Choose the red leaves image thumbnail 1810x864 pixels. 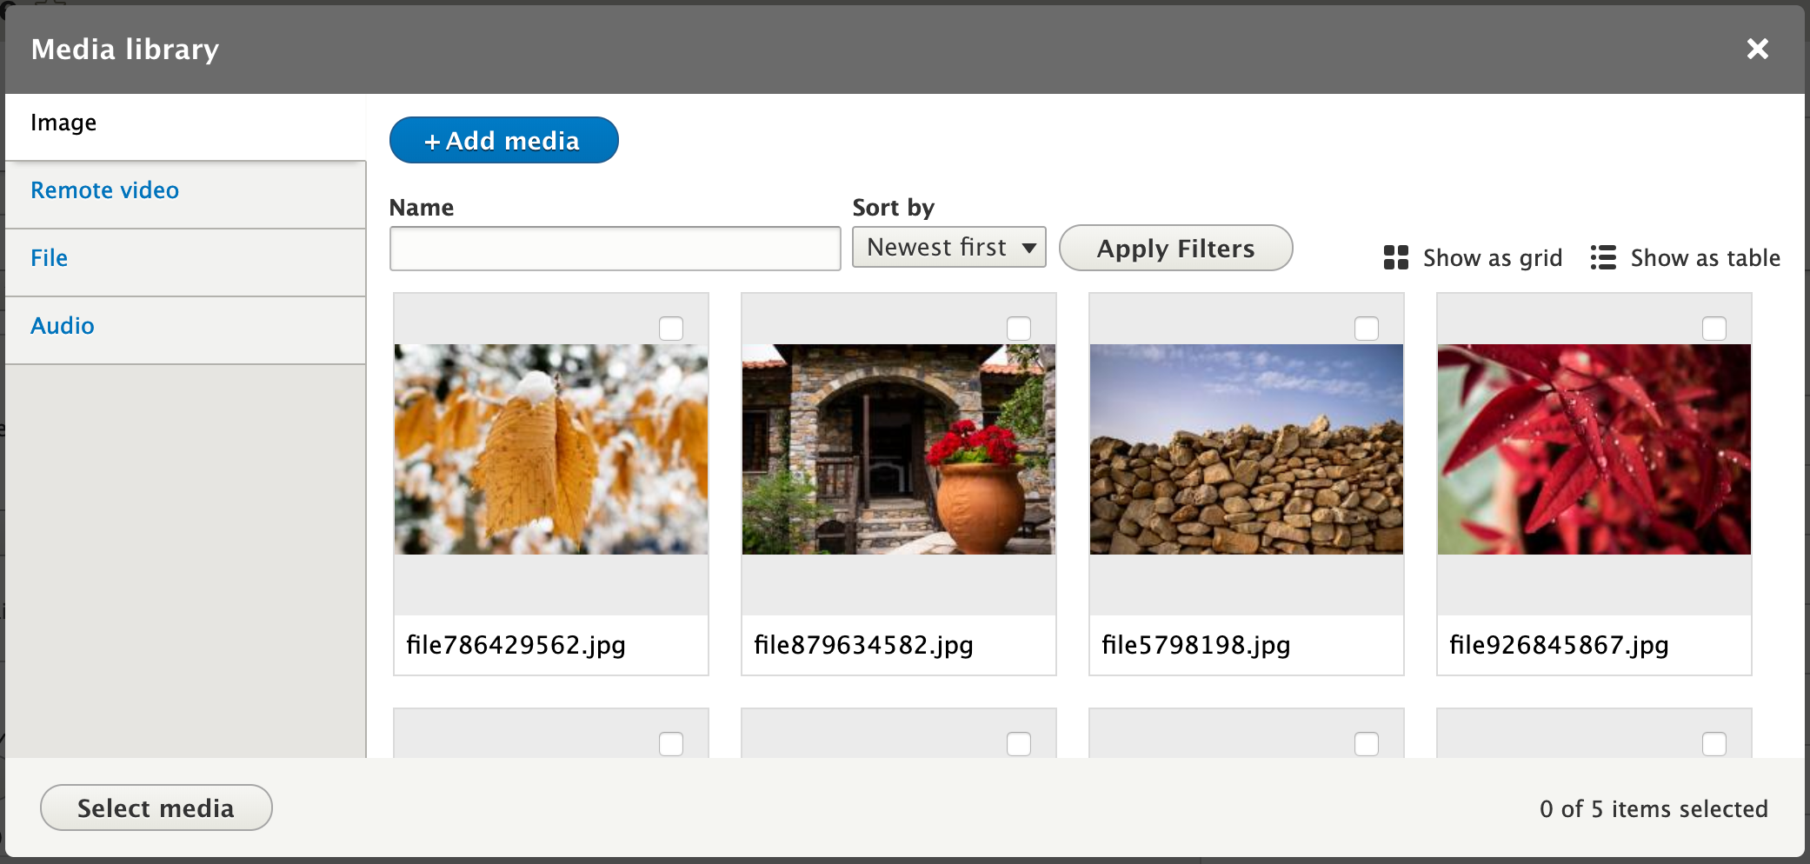(1594, 449)
